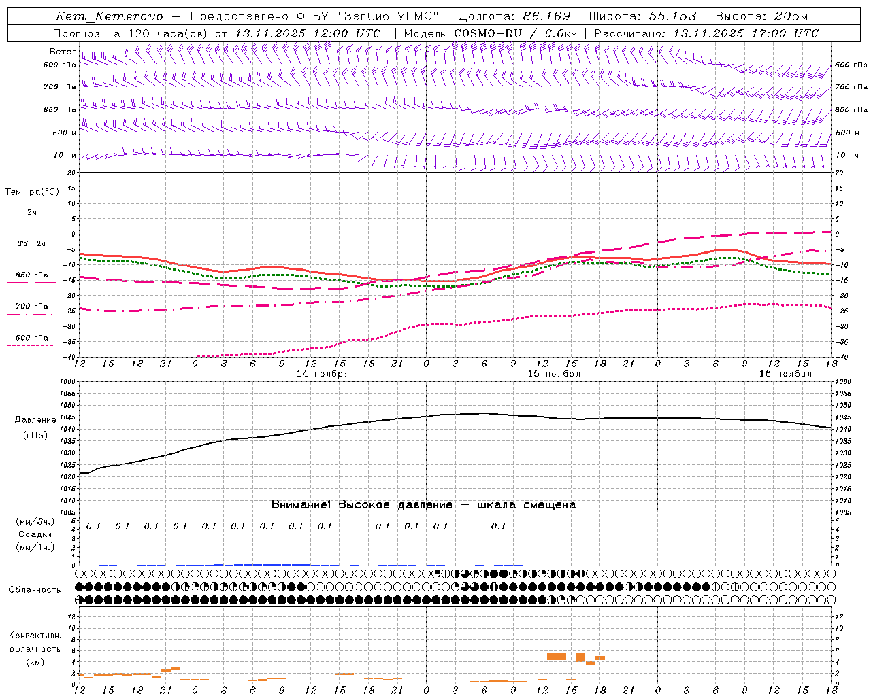Click the Широта: 55.153 value
The width and height of the screenshot is (871, 696).
pyautogui.click(x=642, y=16)
